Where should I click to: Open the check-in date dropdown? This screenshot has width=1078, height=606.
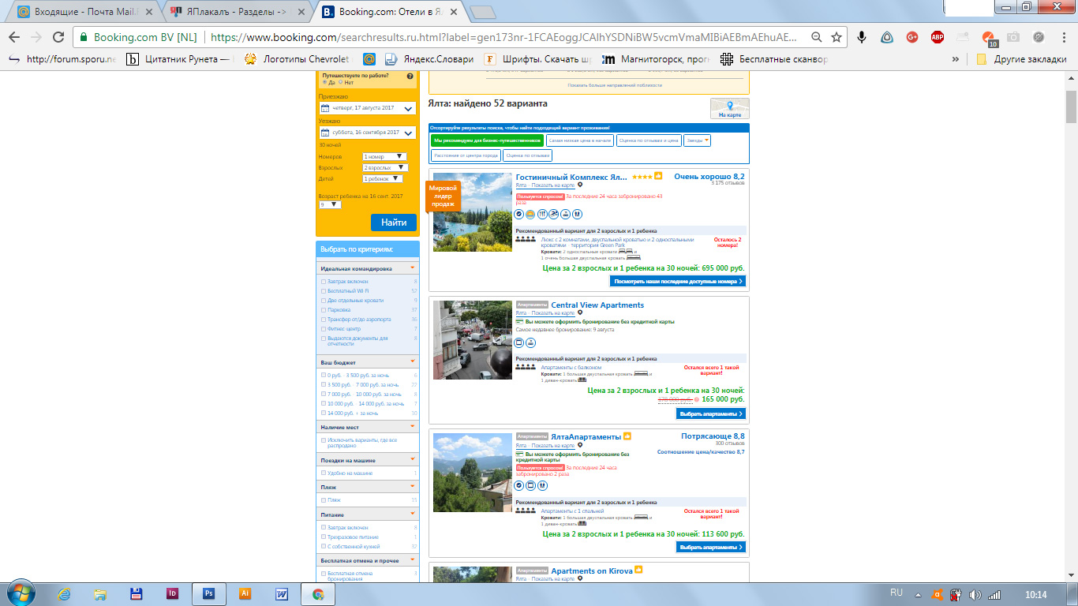point(367,108)
